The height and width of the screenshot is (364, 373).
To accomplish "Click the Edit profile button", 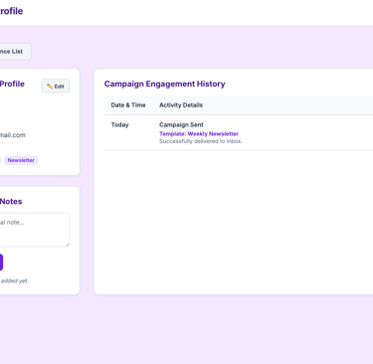I will pos(56,87).
